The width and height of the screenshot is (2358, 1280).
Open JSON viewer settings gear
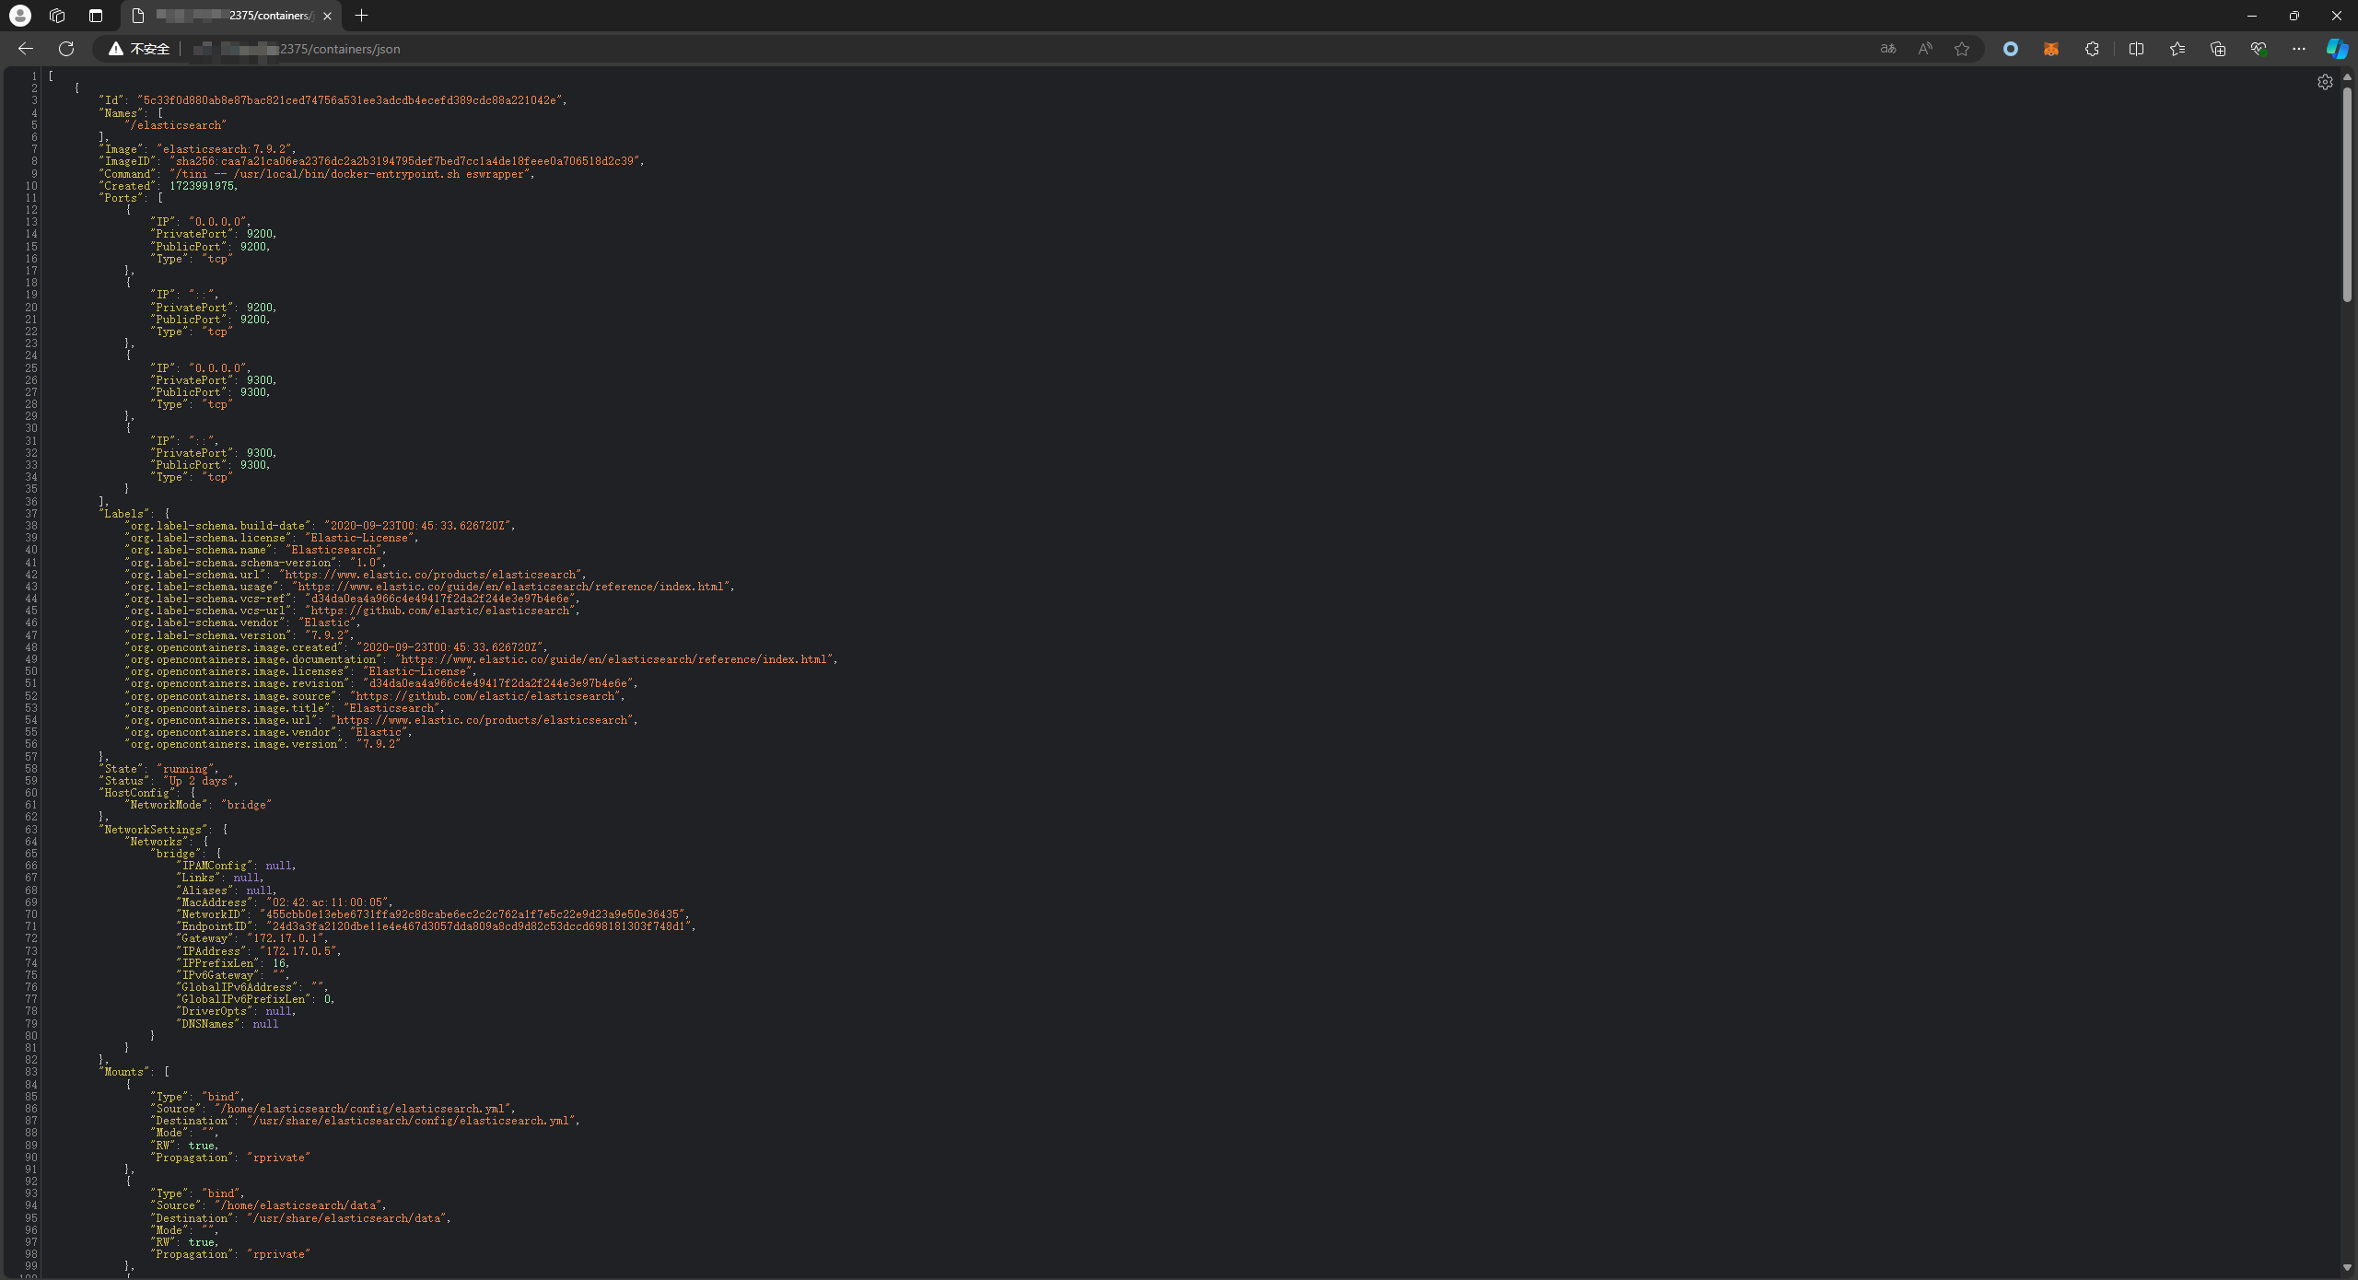tap(2325, 82)
